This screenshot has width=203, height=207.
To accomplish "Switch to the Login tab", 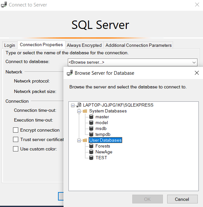I will point(10,45).
